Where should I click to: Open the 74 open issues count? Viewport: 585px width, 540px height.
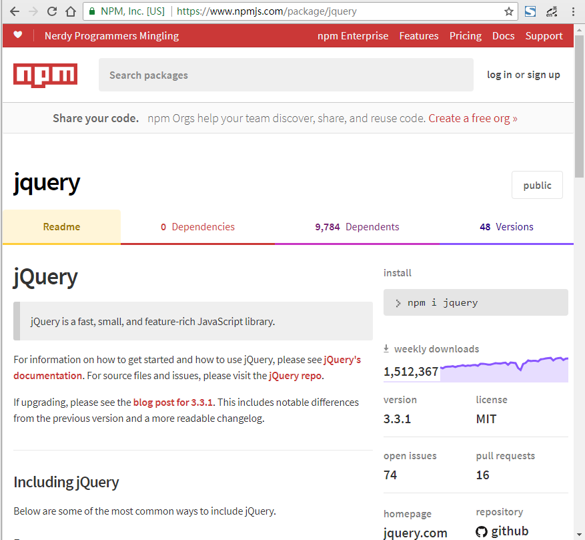click(x=390, y=475)
